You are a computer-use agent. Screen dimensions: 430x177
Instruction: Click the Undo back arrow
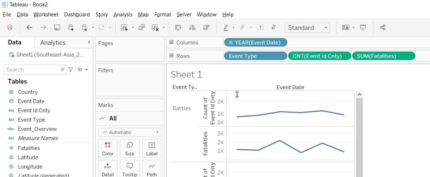pos(30,28)
